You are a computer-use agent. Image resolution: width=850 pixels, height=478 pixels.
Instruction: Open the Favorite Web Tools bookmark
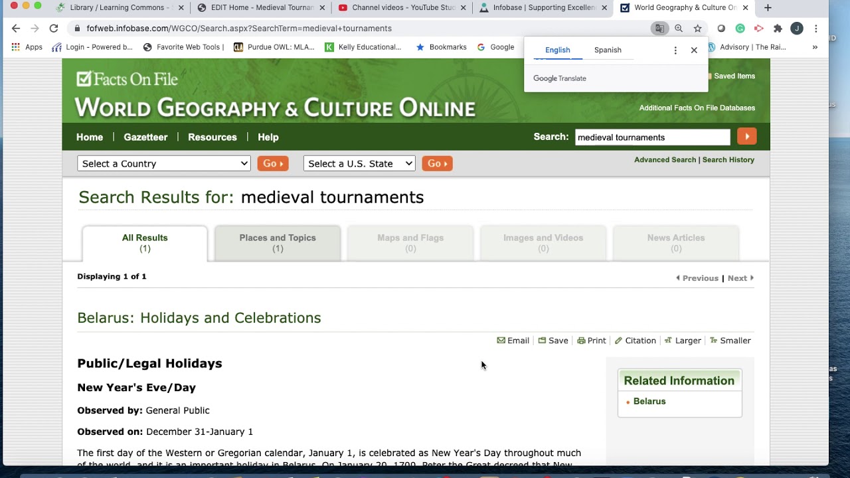(x=184, y=47)
